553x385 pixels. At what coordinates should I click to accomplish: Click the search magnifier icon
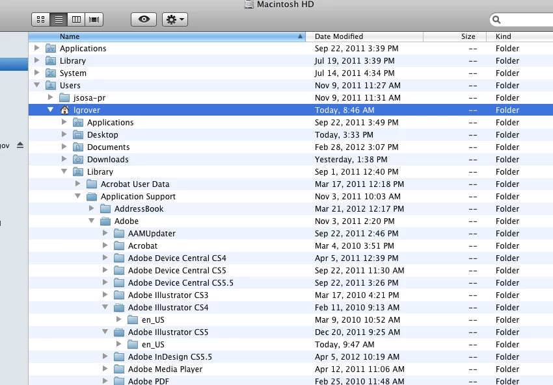(496, 19)
